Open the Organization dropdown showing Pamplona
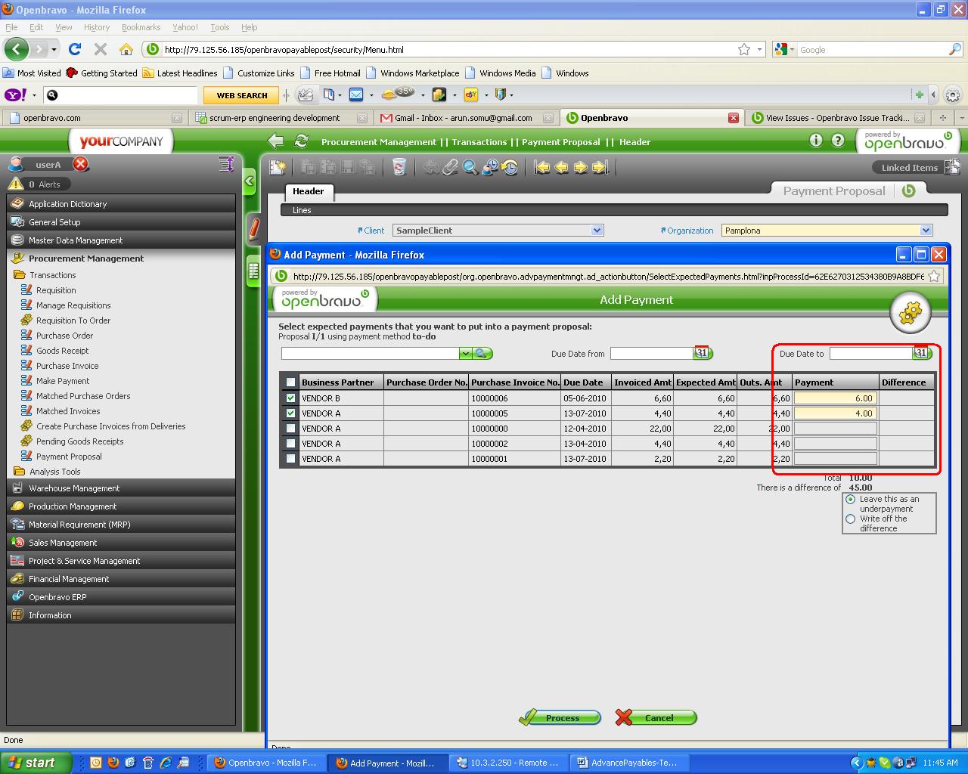This screenshot has height=774, width=968. pos(926,231)
